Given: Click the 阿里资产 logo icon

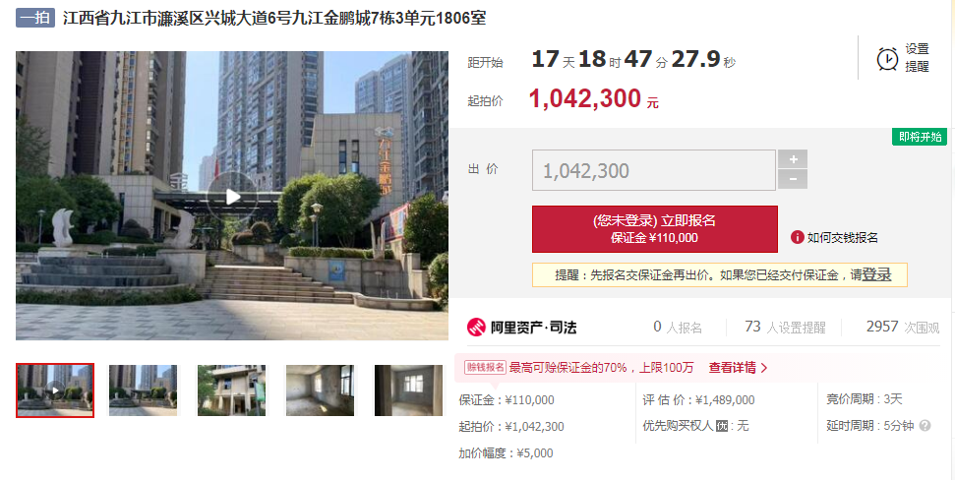Looking at the screenshot, I should (476, 328).
